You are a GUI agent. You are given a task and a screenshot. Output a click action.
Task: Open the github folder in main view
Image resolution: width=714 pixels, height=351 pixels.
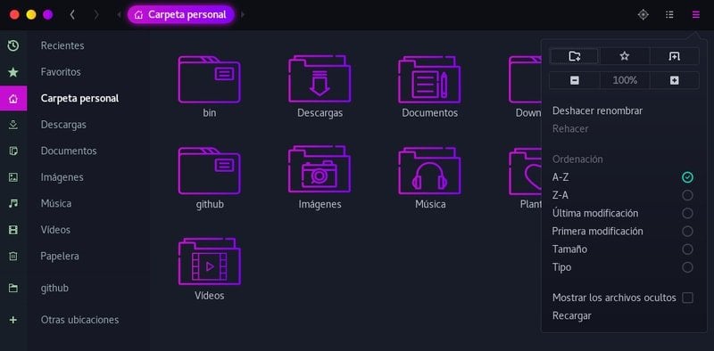(x=210, y=178)
